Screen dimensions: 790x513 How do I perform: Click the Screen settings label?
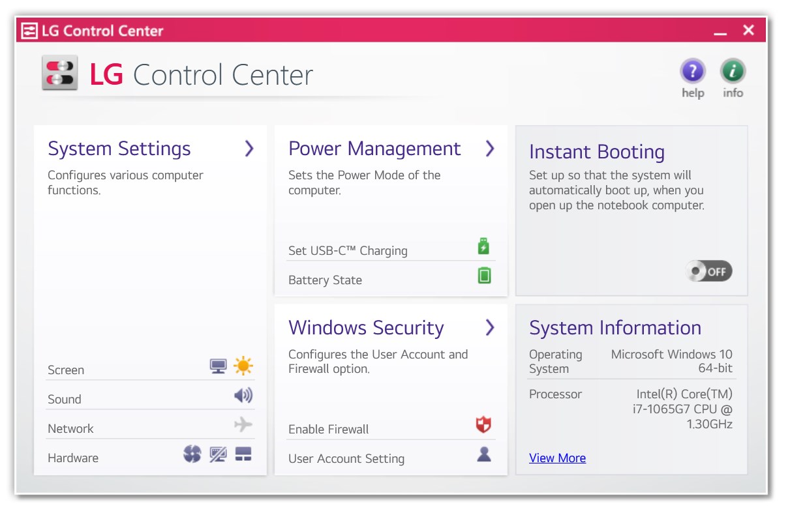[65, 370]
